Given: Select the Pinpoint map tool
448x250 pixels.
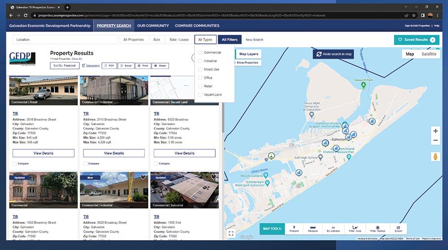Looking at the screenshot, I should point(294,229).
